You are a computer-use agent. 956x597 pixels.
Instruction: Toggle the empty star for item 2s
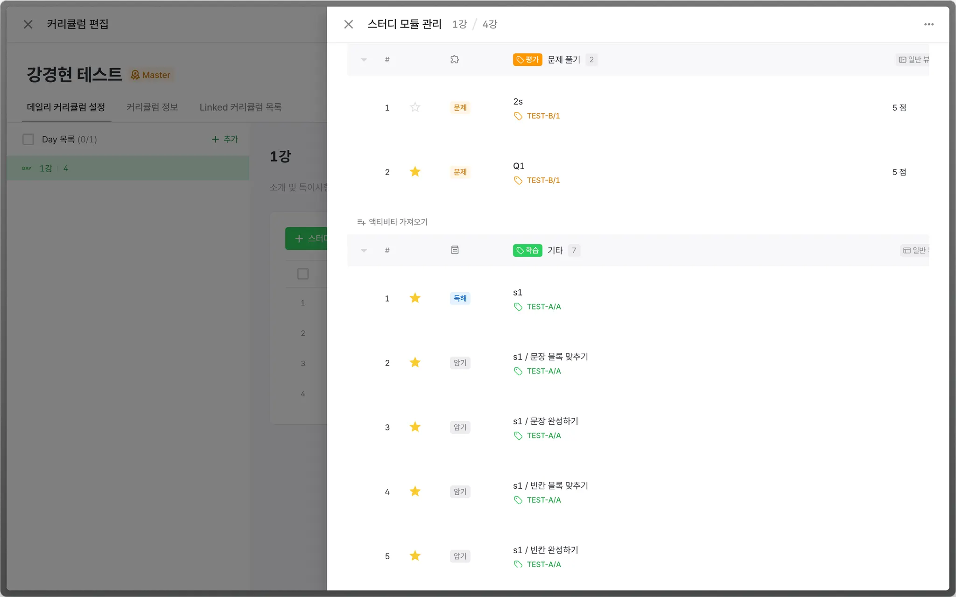[x=415, y=107]
